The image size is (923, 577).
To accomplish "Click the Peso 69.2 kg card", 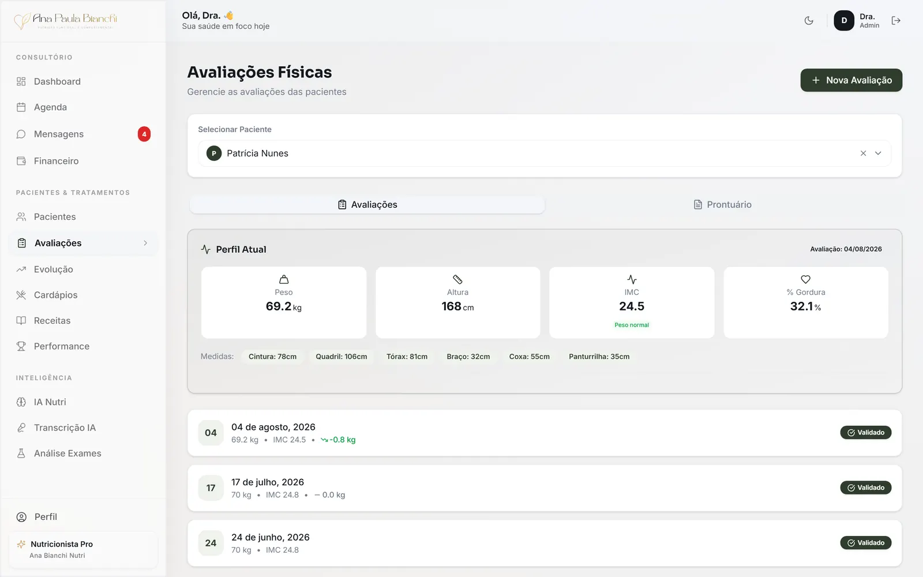I will point(283,302).
